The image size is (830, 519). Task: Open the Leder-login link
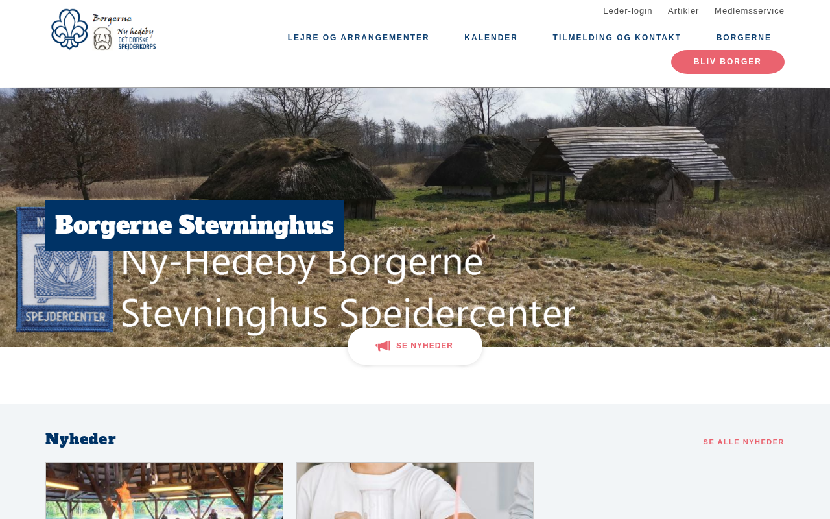tap(628, 11)
